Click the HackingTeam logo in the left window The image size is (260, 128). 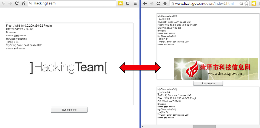[68, 68]
